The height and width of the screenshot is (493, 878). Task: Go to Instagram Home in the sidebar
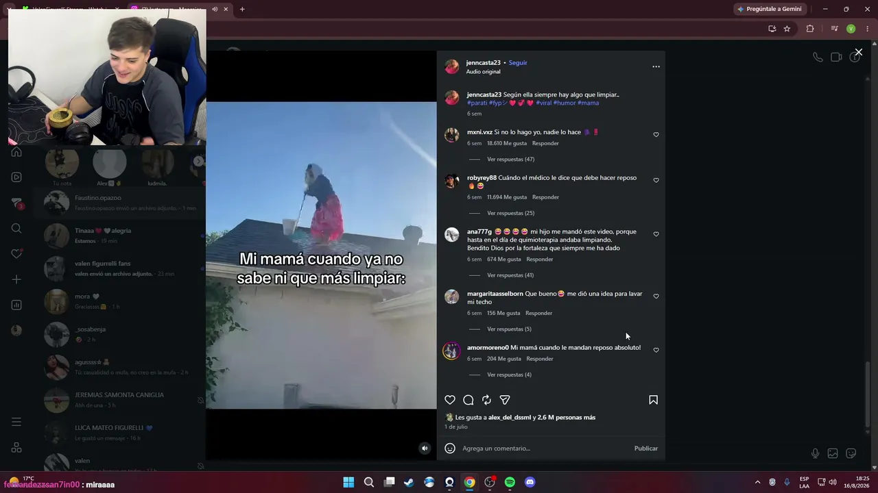[16, 152]
